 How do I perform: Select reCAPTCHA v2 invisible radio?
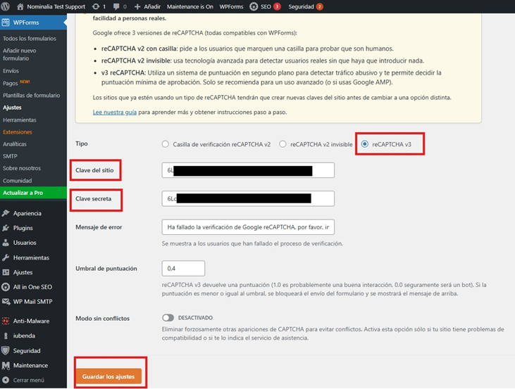click(283, 144)
